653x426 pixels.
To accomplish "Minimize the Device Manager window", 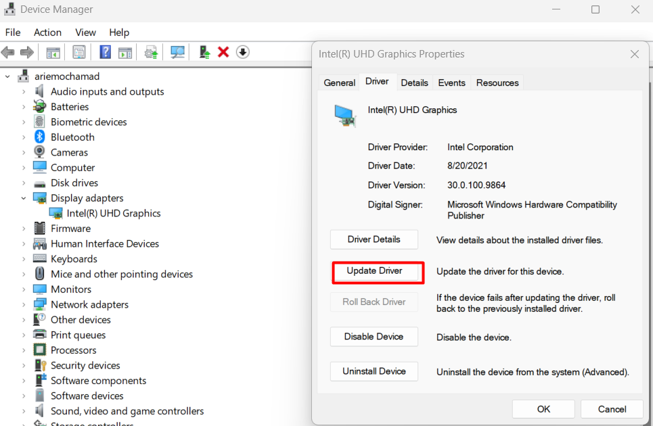I will click(x=556, y=9).
